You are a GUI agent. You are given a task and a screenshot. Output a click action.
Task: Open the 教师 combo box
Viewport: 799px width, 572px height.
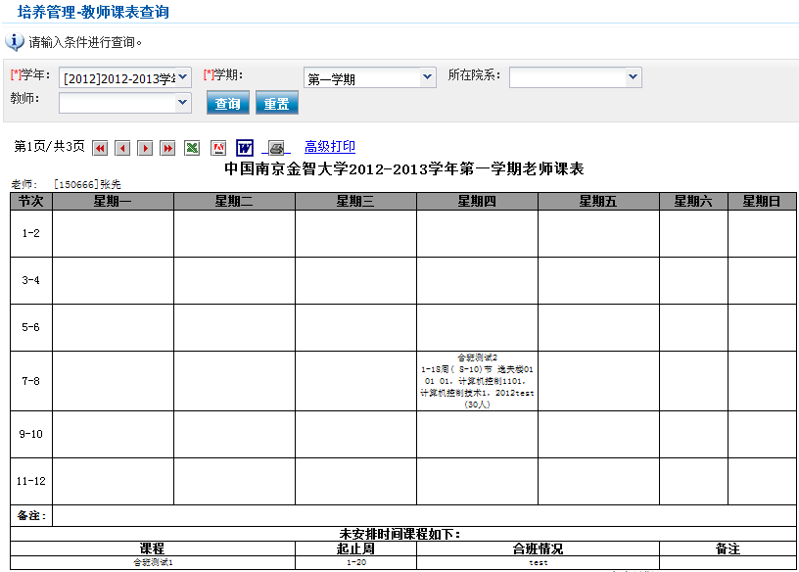coord(125,103)
